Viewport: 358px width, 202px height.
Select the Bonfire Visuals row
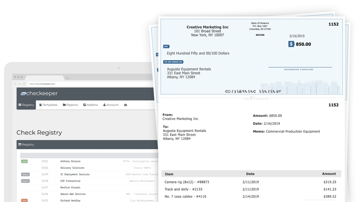tap(89, 187)
